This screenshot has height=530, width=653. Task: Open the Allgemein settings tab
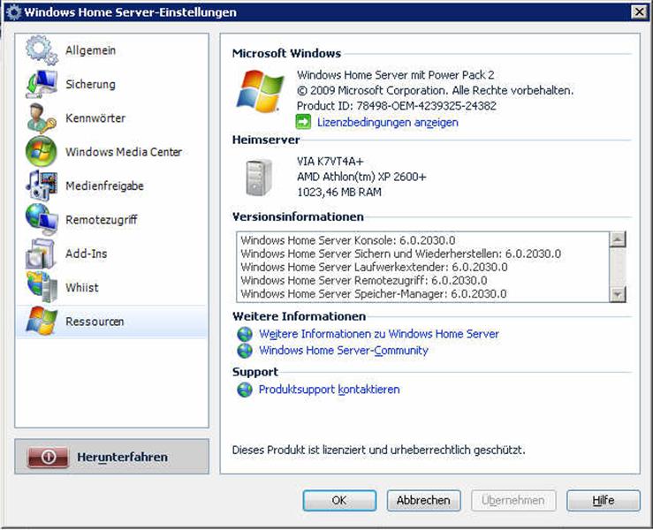tap(90, 50)
